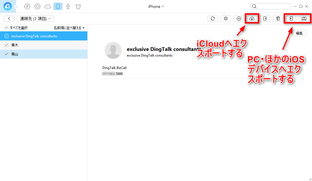Select the device manager phone icon
The width and height of the screenshot is (312, 181).
click(x=58, y=6)
